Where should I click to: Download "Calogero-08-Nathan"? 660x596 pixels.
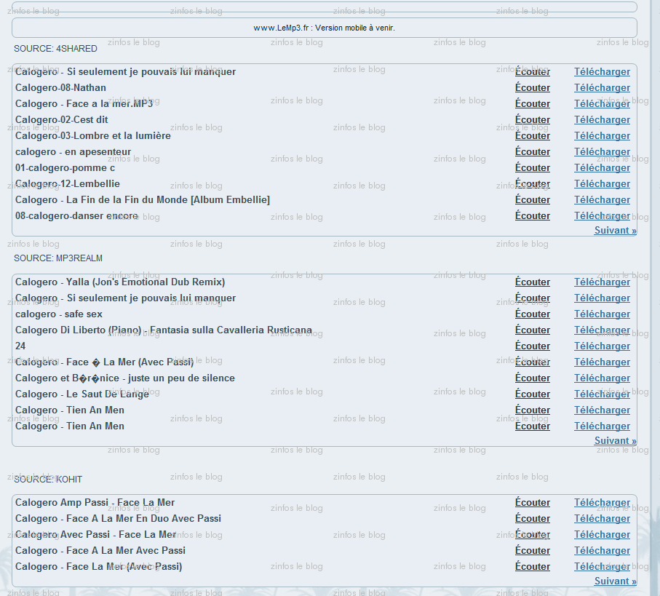(602, 87)
